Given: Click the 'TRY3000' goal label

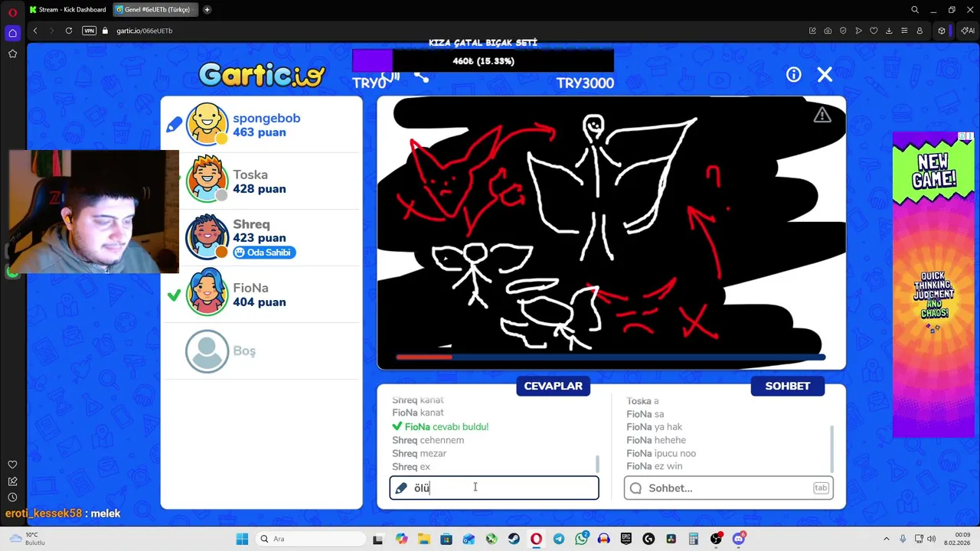Looking at the screenshot, I should (x=585, y=83).
